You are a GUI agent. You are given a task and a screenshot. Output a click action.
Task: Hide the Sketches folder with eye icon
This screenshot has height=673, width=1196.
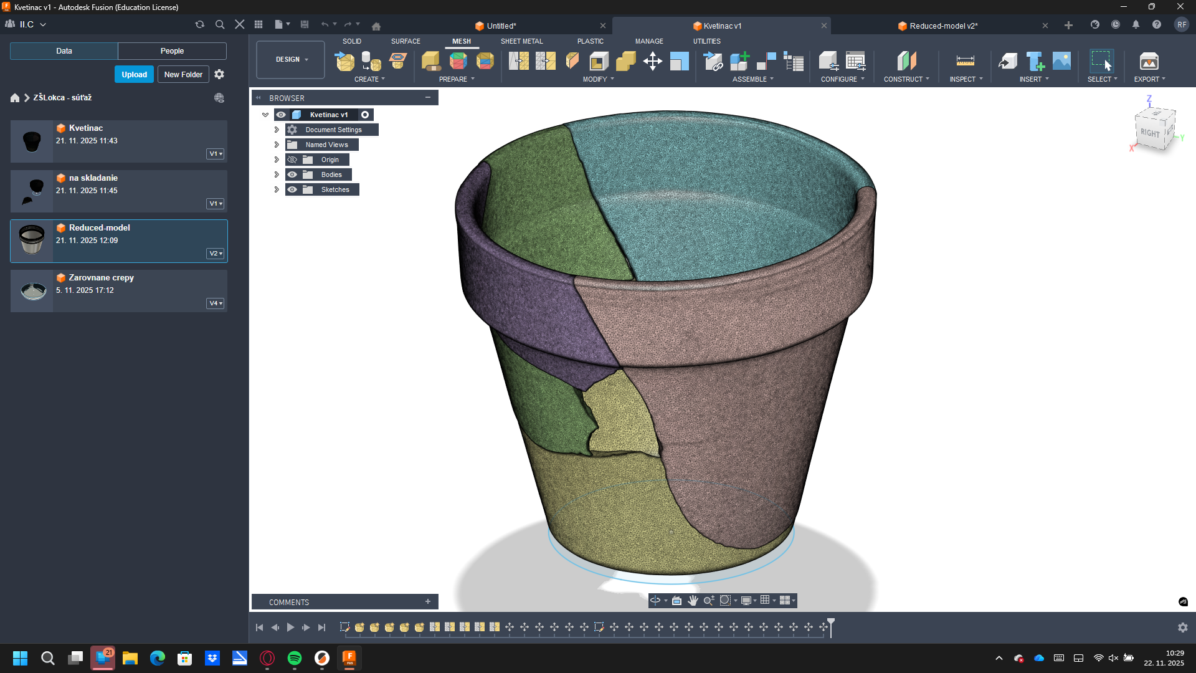(x=292, y=190)
